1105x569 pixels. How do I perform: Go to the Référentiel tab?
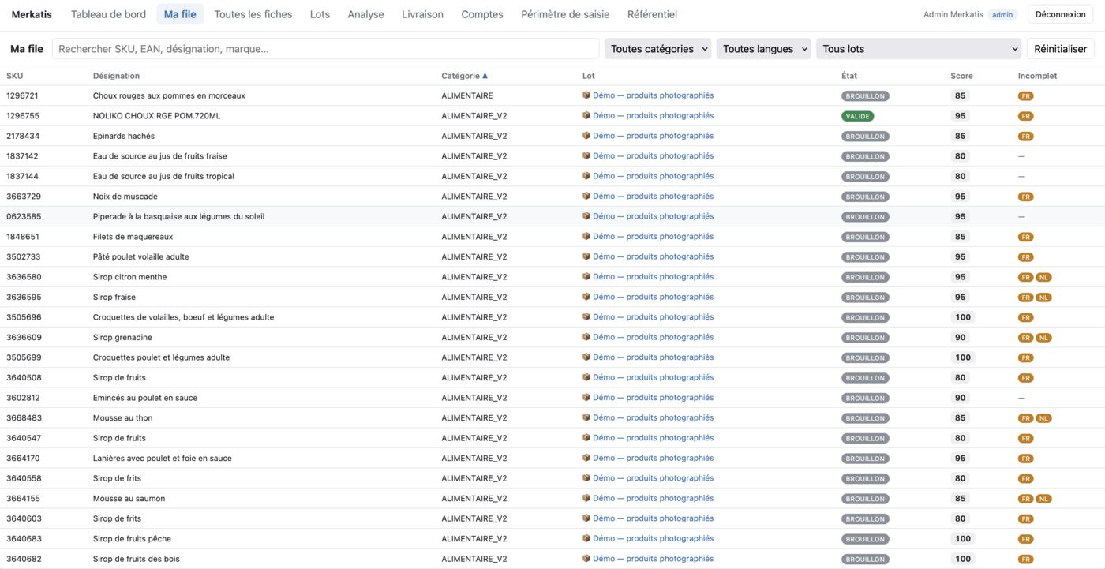coord(652,14)
